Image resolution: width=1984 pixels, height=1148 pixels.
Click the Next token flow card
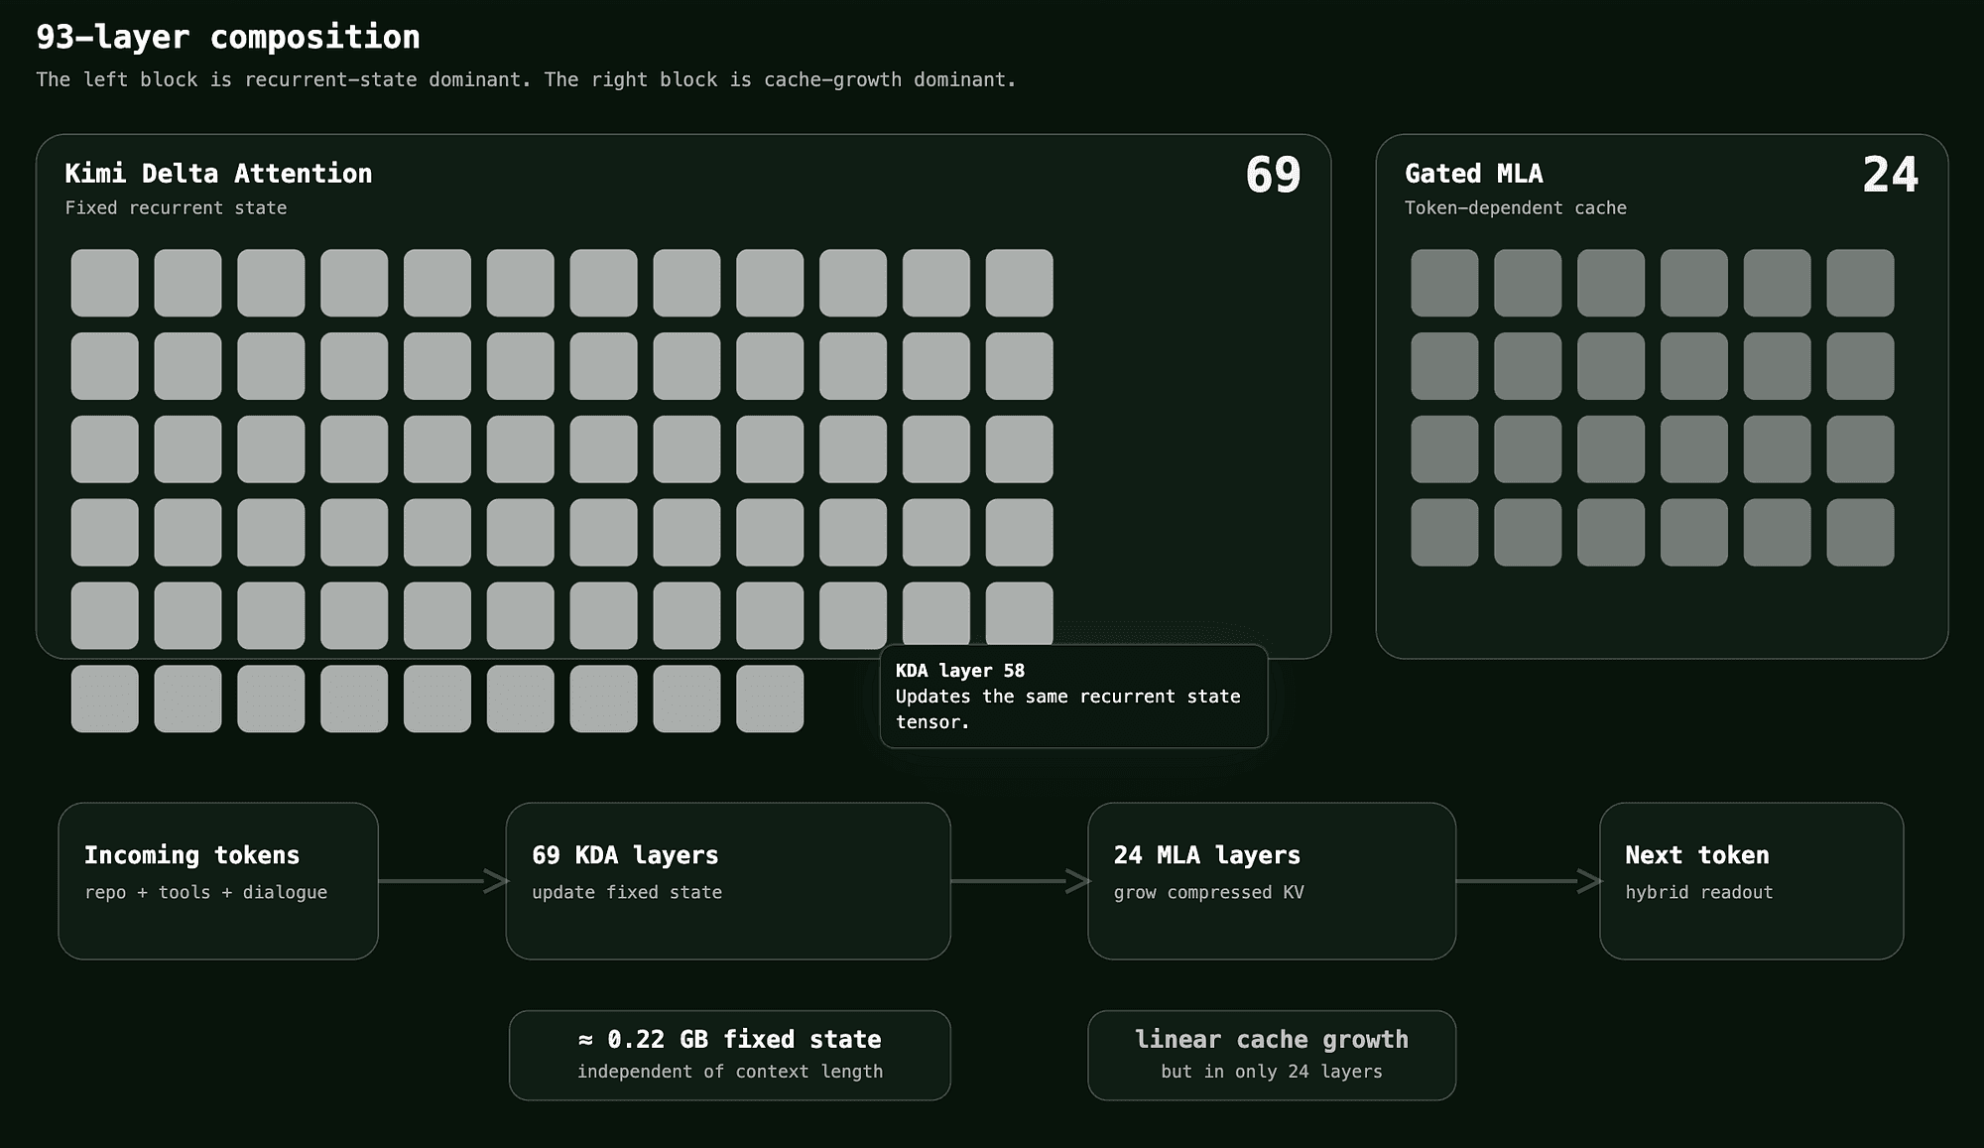click(x=1752, y=881)
